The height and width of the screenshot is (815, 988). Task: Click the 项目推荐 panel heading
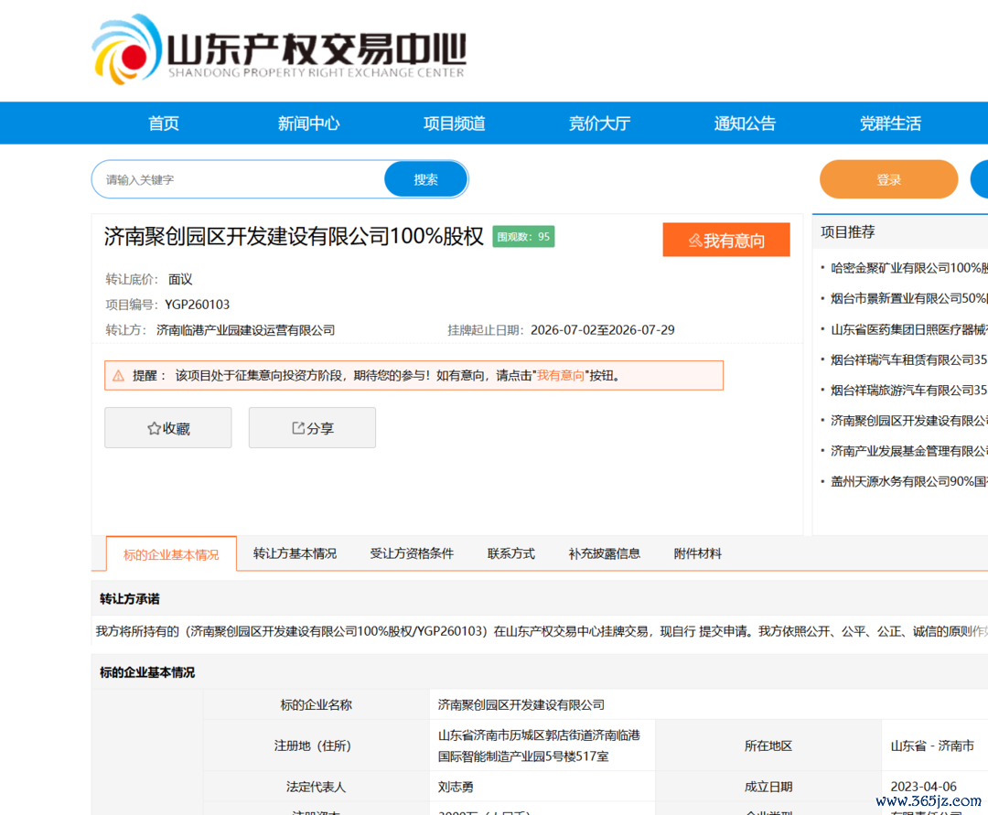(x=847, y=231)
